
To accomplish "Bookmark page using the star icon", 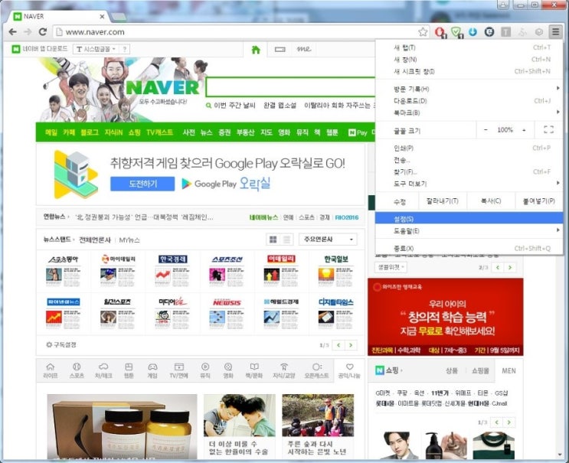I will 423,32.
